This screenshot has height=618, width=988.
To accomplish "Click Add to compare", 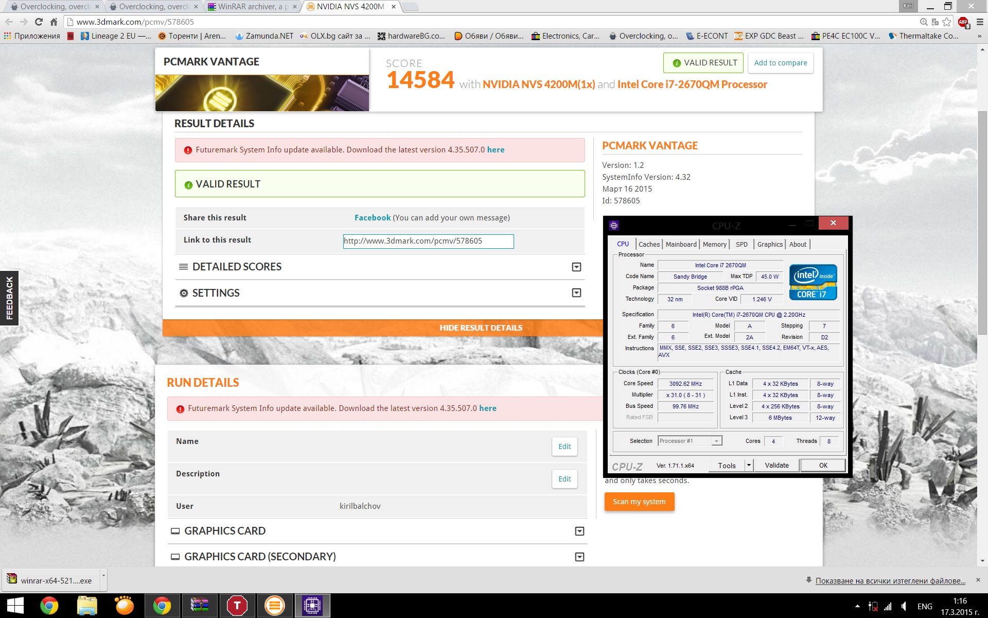I will pos(781,63).
